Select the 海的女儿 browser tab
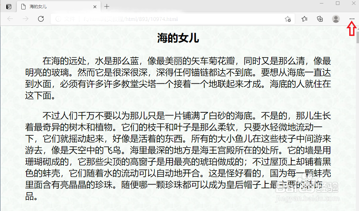Screen dimensions: 359x211 [59, 7]
